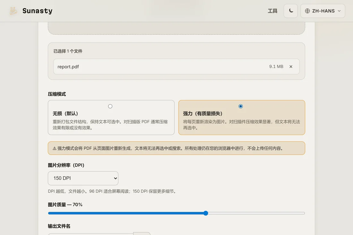Click the DPI 越低 hint text
353x235 pixels.
112,191
